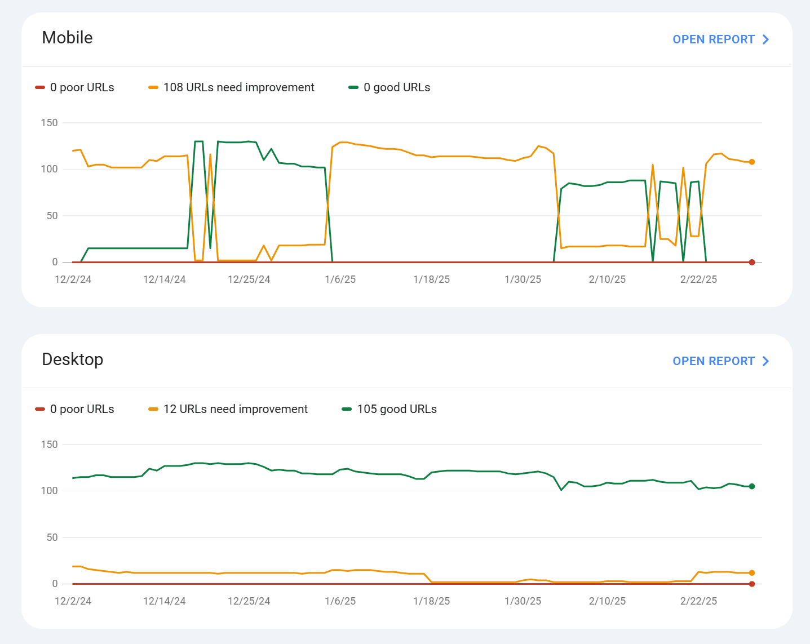Viewport: 810px width, 644px height.
Task: Click the 50 axis value on Mobile chart
Action: [52, 216]
